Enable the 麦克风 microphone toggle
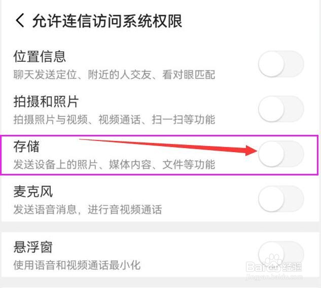 (281, 199)
